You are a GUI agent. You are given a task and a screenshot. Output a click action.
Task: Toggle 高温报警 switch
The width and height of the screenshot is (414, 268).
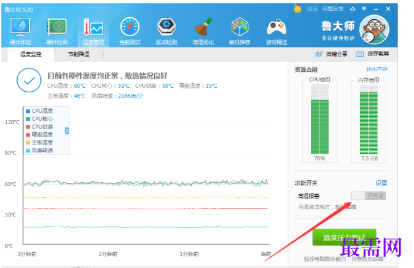pos(368,196)
